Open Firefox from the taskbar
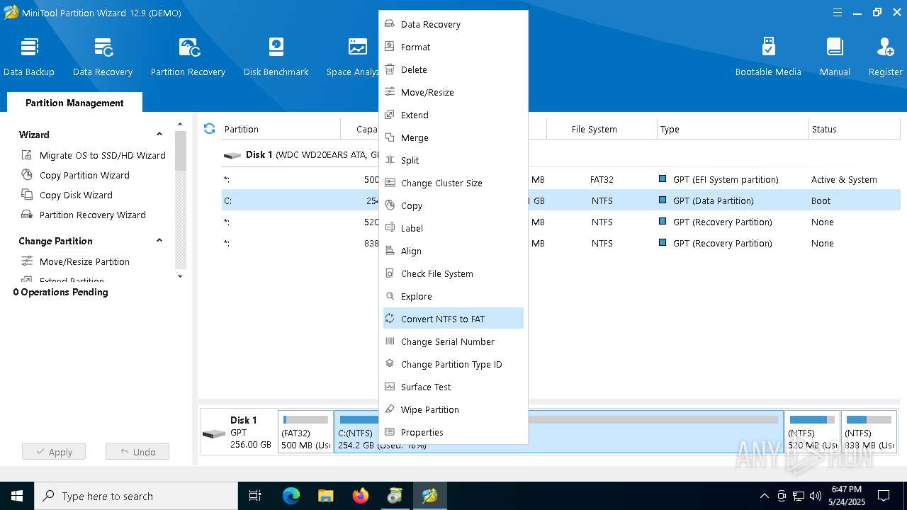The image size is (907, 510). click(361, 496)
